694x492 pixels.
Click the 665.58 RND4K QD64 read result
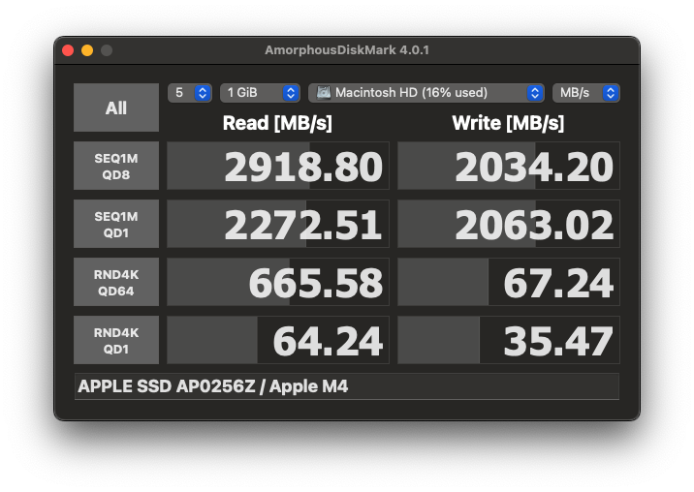(278, 283)
